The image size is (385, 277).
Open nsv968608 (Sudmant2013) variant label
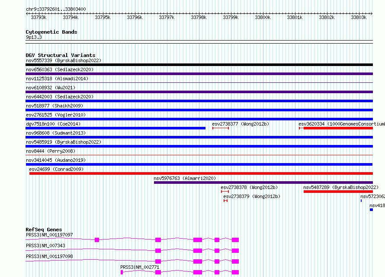coord(56,133)
